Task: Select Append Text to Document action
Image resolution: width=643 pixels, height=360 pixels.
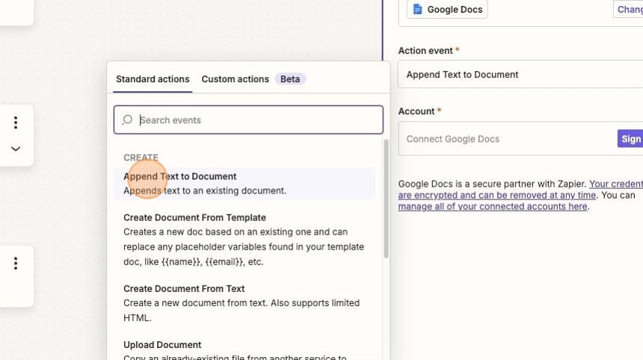Action: (x=244, y=184)
